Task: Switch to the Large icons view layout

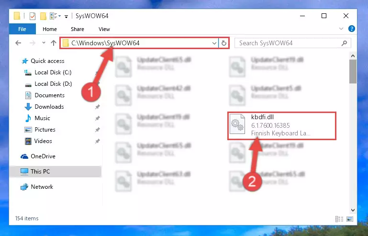Action: (350, 219)
